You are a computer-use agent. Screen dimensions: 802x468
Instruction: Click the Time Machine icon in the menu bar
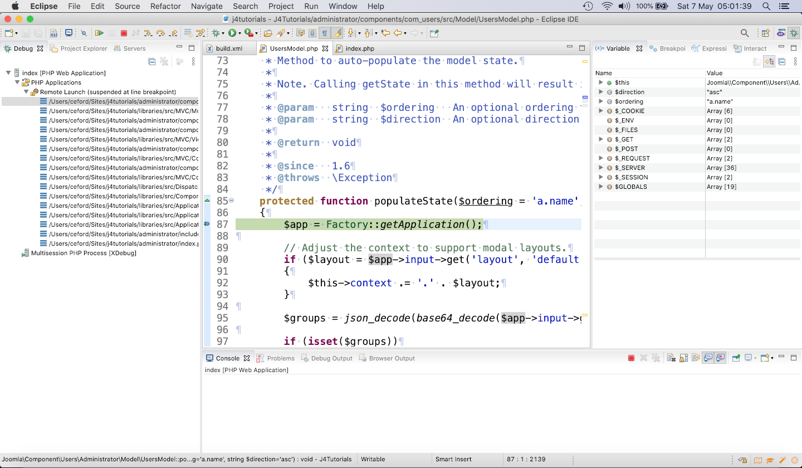[588, 7]
